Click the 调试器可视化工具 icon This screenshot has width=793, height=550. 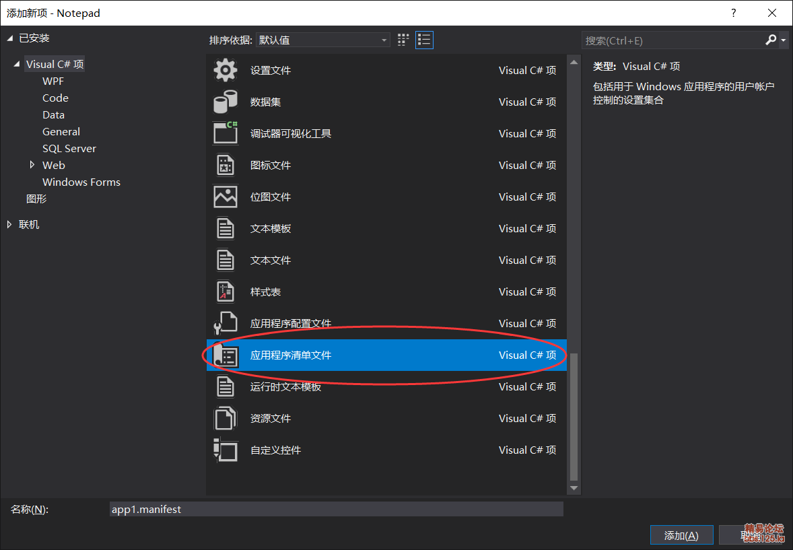pos(225,133)
